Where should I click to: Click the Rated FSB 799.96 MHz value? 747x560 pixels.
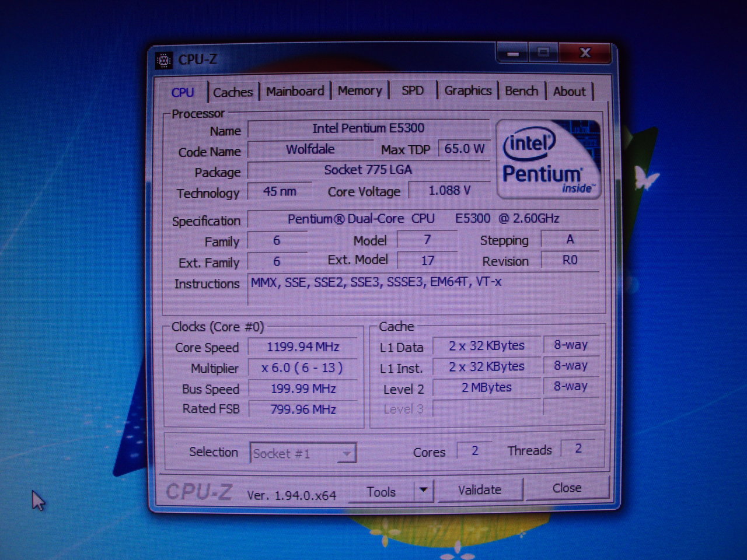(303, 409)
